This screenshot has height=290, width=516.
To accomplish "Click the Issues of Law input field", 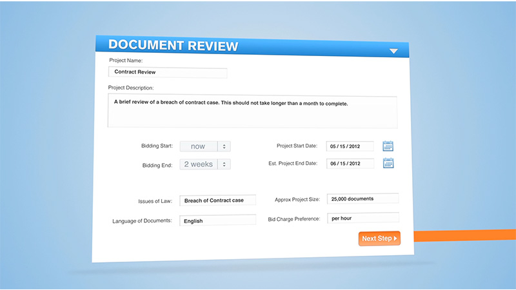I will pyautogui.click(x=217, y=200).
